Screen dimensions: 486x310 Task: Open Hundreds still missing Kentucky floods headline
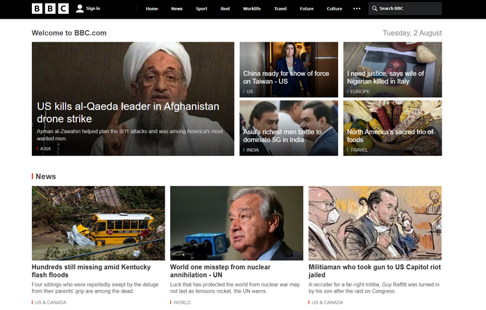91,271
